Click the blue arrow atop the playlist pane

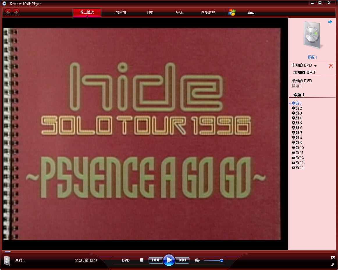(330, 22)
